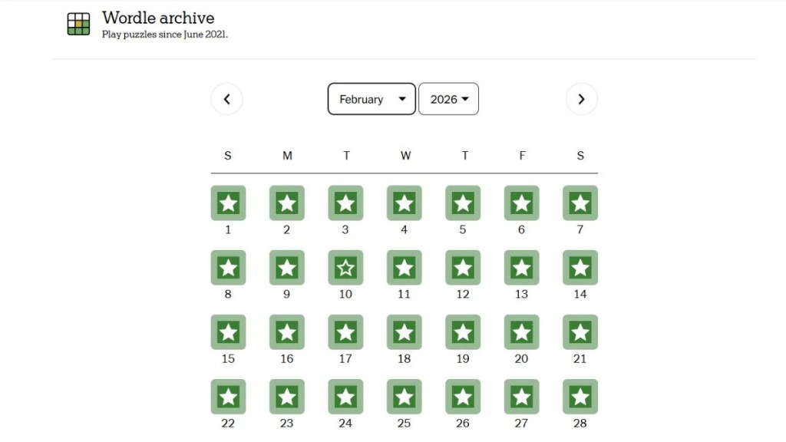Image resolution: width=786 pixels, height=442 pixels.
Task: Go to the previous month arrow
Action: (227, 99)
